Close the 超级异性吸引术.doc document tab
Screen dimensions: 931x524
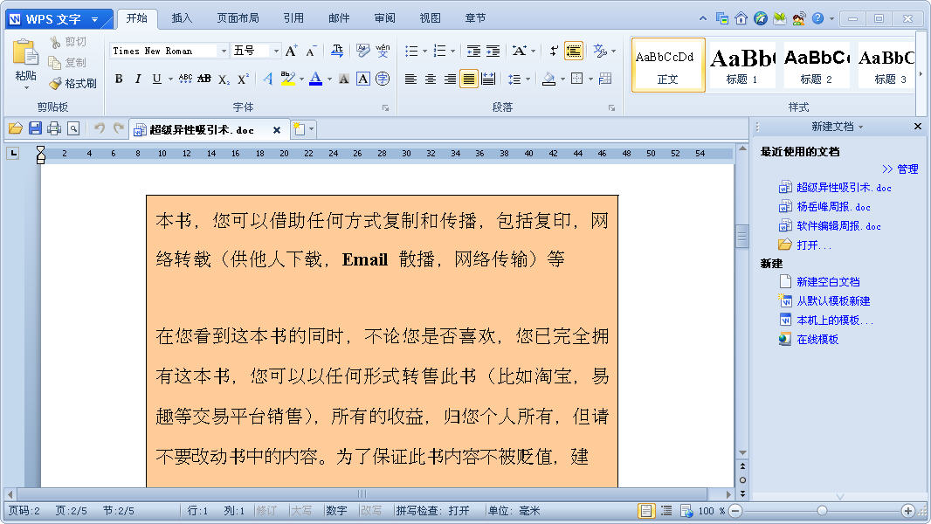click(277, 130)
